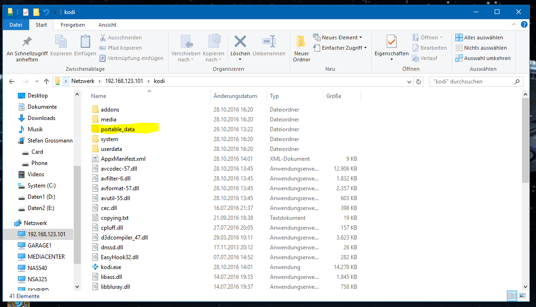Image resolution: width=536 pixels, height=307 pixels.
Task: Open the help question mark icon
Action: tap(524, 24)
